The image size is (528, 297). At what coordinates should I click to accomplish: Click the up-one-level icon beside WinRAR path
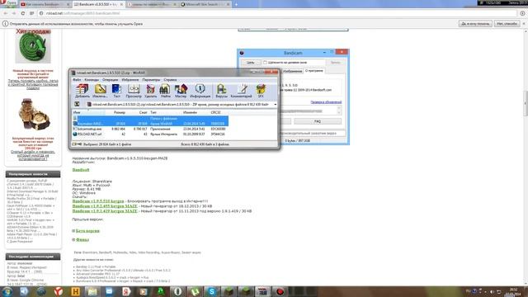[x=77, y=105]
